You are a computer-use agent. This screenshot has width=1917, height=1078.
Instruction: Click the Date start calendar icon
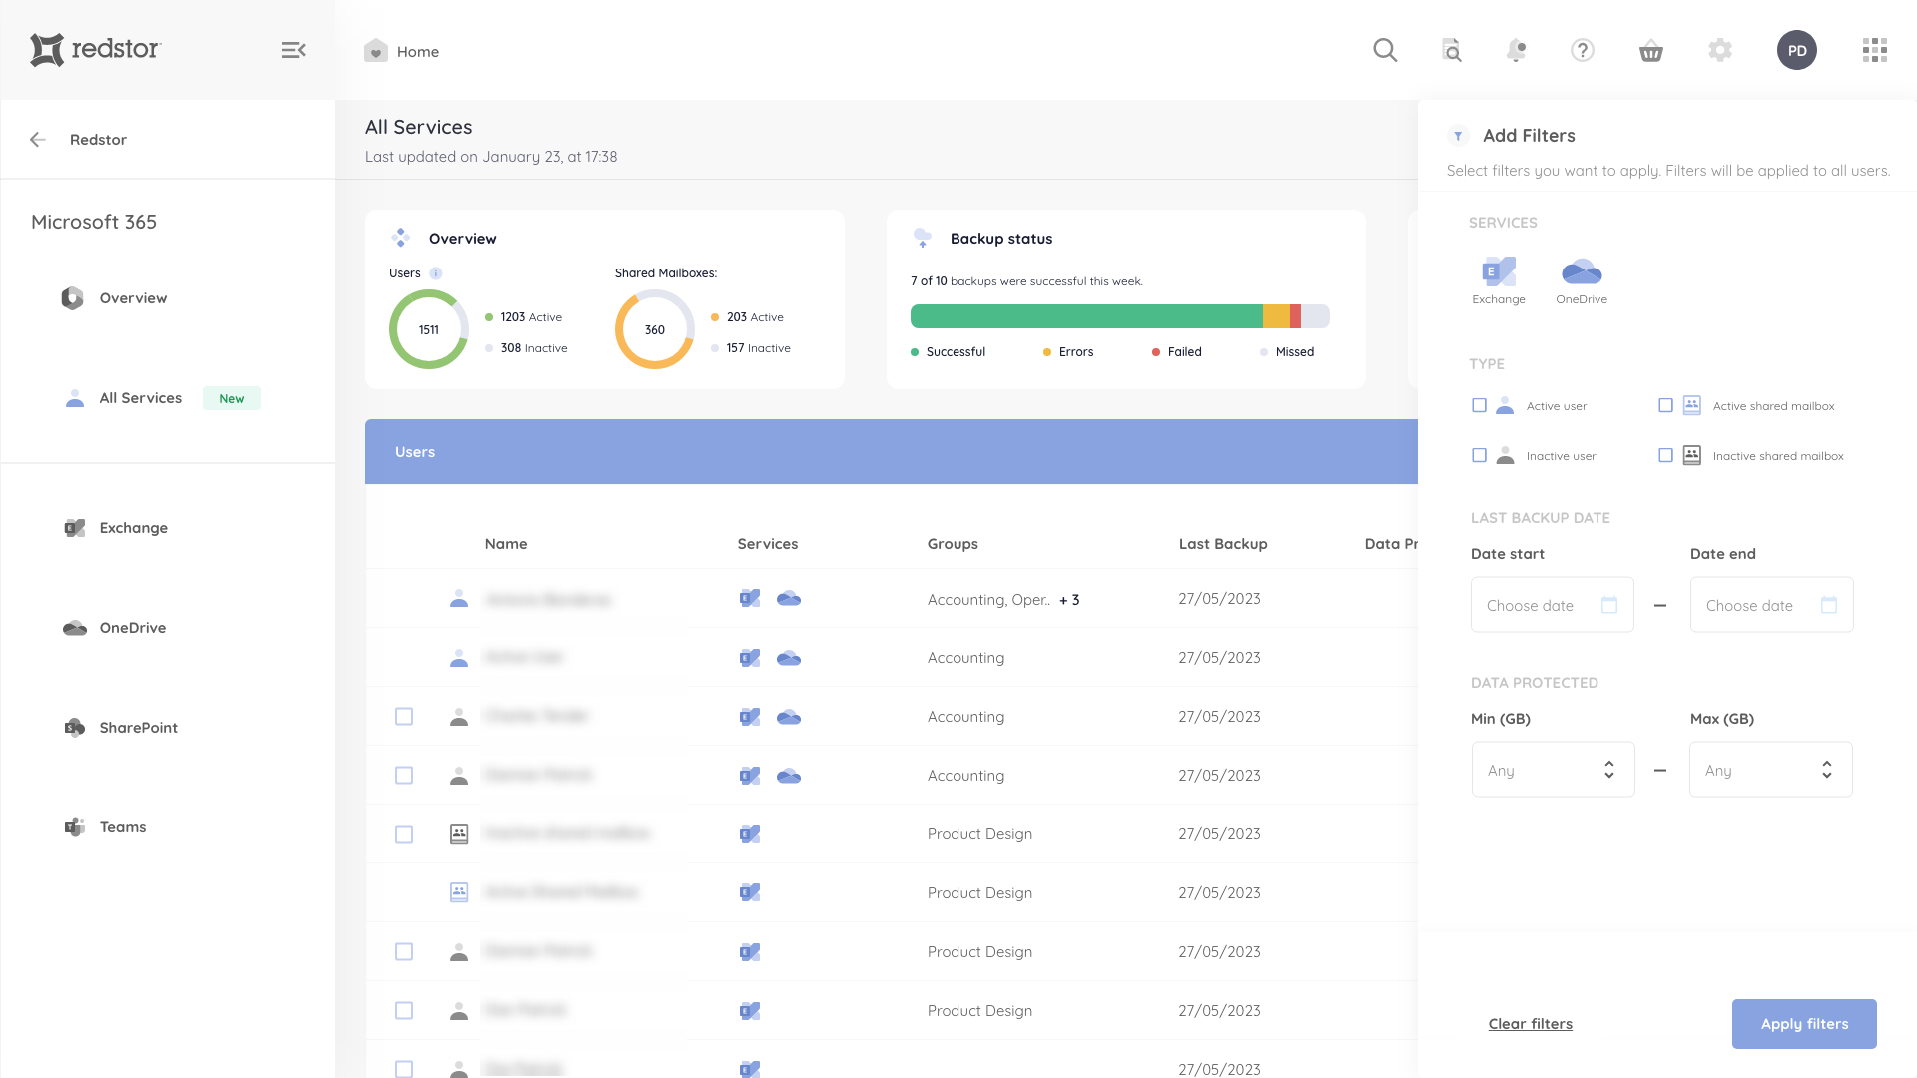tap(1609, 605)
